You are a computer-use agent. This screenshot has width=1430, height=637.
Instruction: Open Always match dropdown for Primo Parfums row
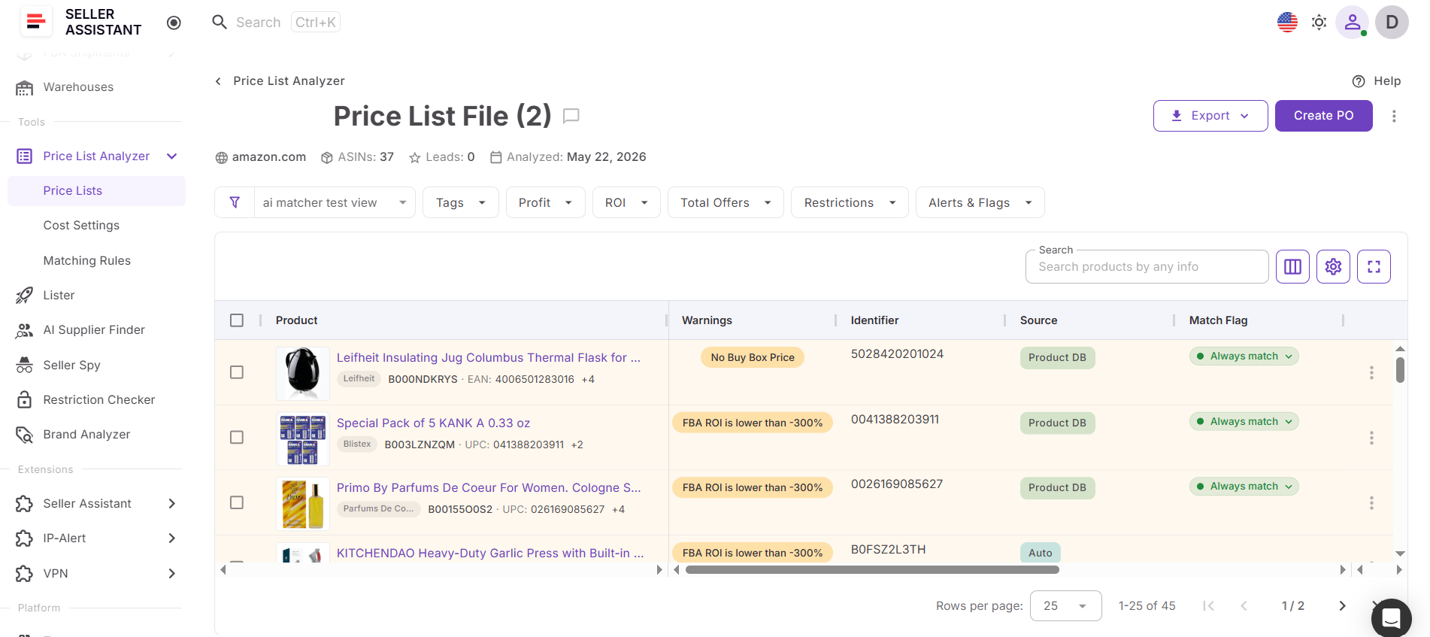(1244, 487)
